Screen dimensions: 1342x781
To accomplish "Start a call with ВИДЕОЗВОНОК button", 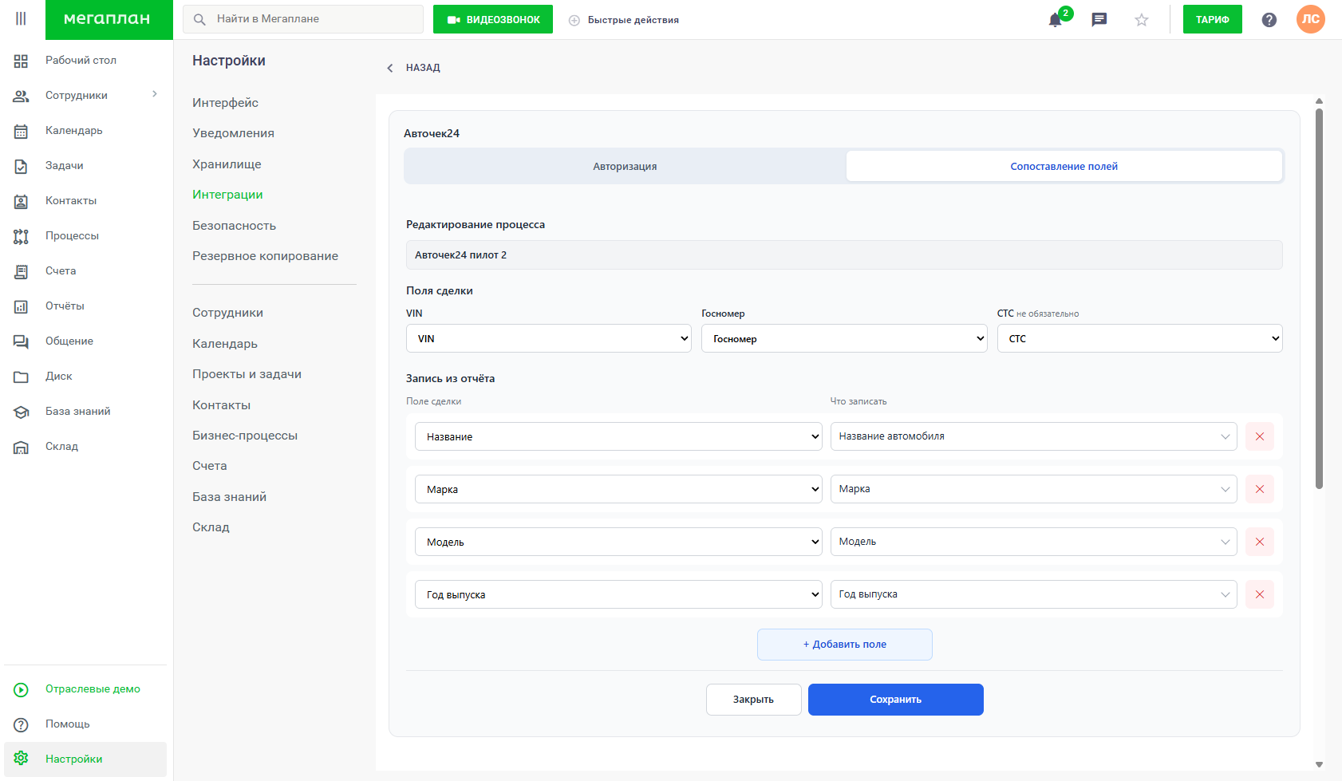I will click(493, 19).
